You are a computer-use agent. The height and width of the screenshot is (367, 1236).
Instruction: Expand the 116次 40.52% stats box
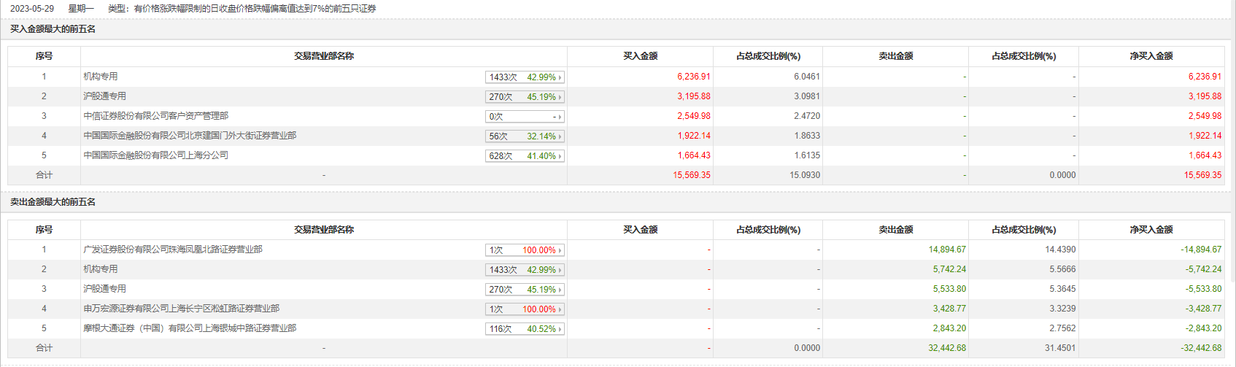525,328
